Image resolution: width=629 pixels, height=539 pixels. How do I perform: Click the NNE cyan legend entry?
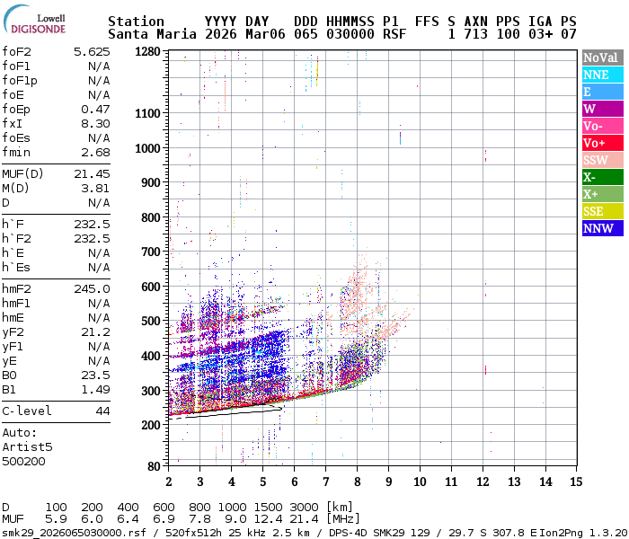point(602,75)
